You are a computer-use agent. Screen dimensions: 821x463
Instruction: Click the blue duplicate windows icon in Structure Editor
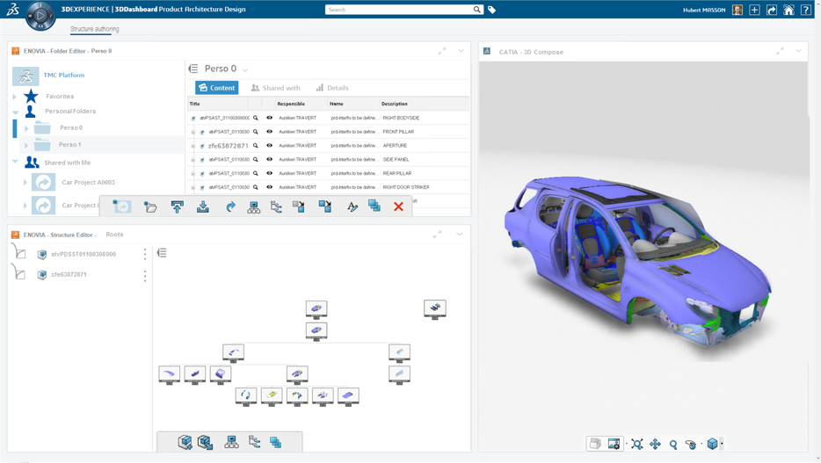click(x=275, y=442)
